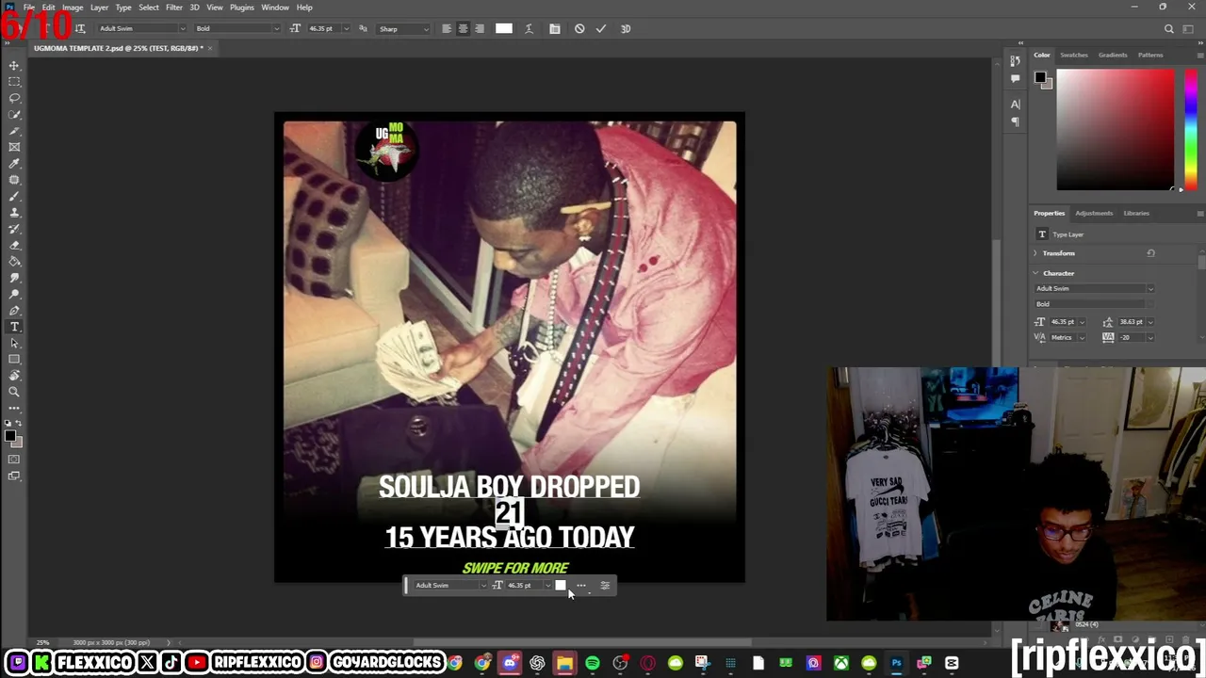Left align the text
This screenshot has width=1206, height=678.
[447, 28]
